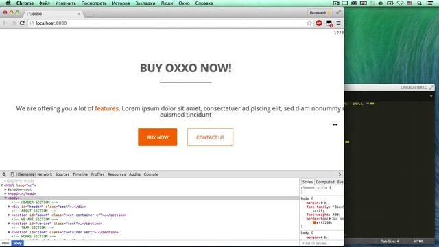The image size is (439, 247).
Task: Expand the border-top property value
Action: (329, 219)
